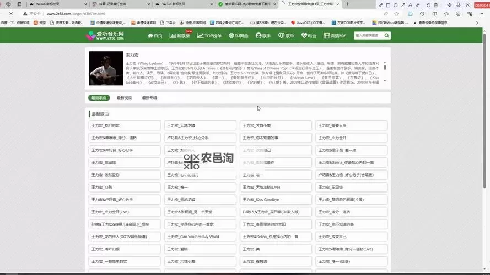The image size is (490, 275).
Task: Expand the bookmarks bar overflow chevron
Action: click(477, 23)
